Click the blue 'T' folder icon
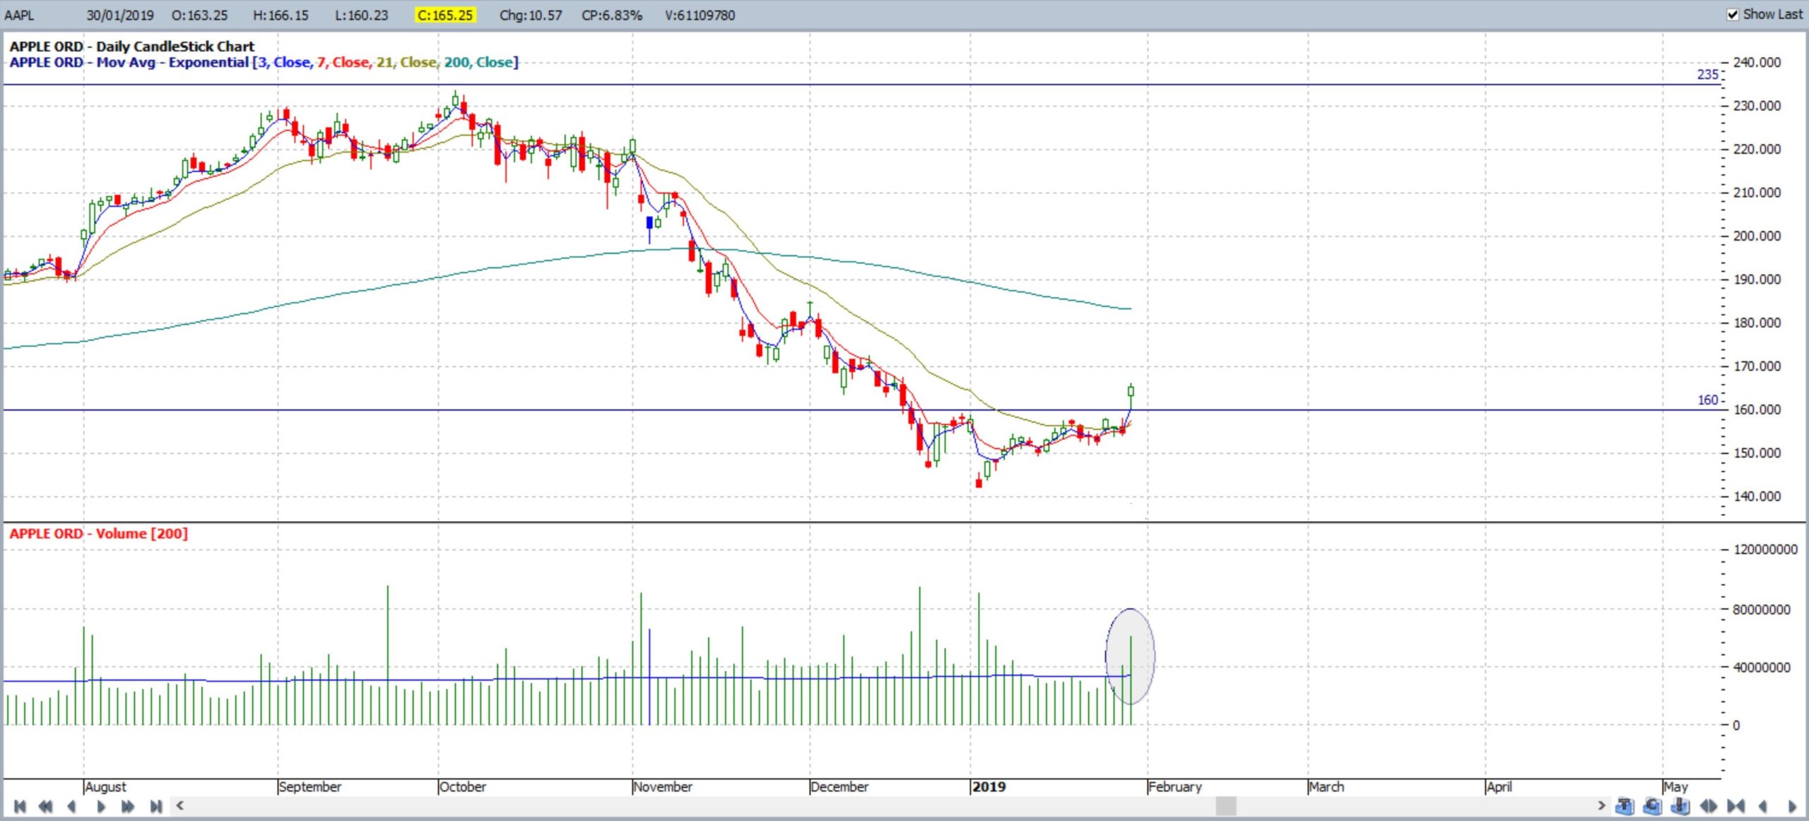The image size is (1809, 821). (1625, 805)
